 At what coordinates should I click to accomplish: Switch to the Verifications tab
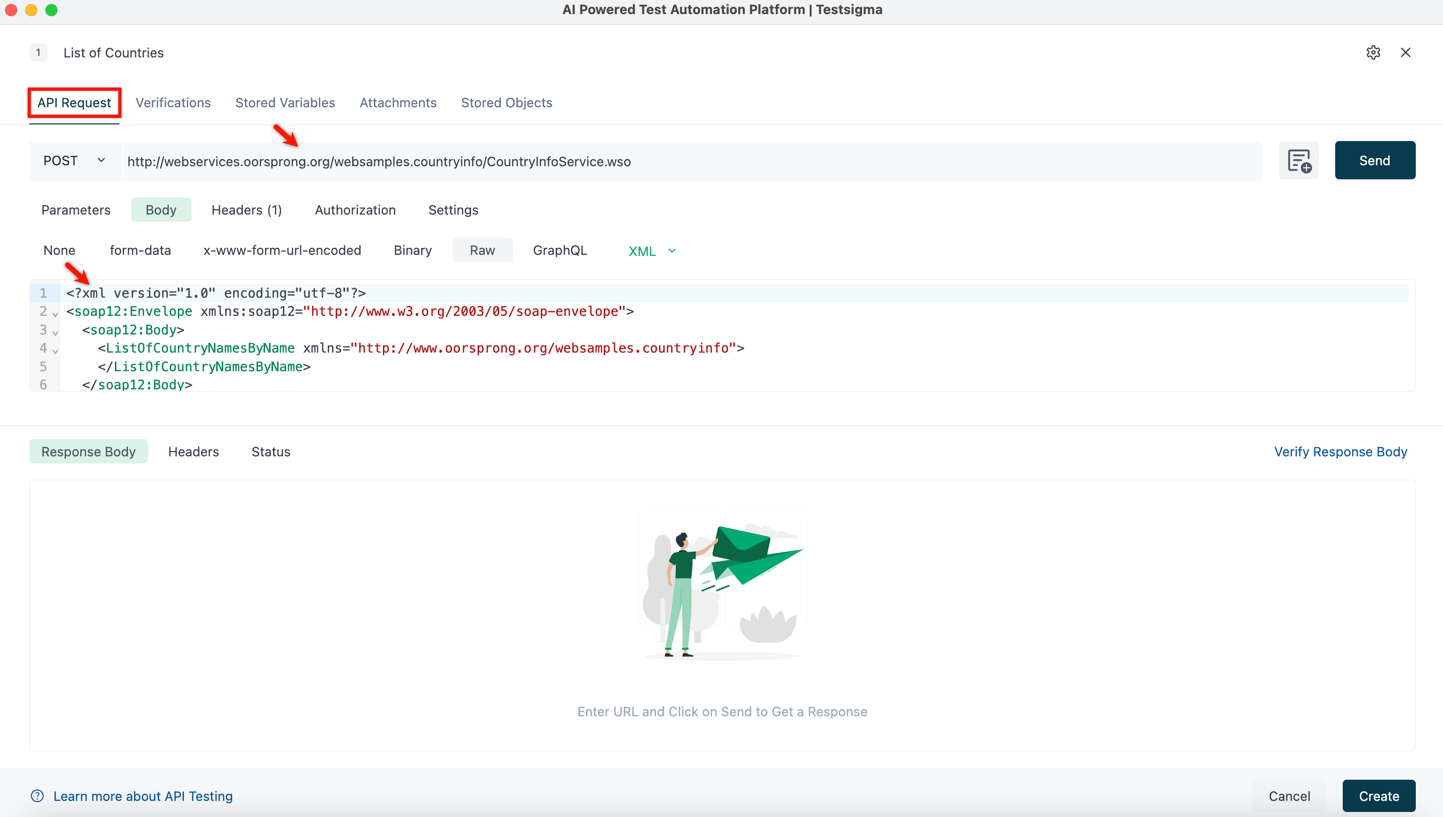coord(173,102)
